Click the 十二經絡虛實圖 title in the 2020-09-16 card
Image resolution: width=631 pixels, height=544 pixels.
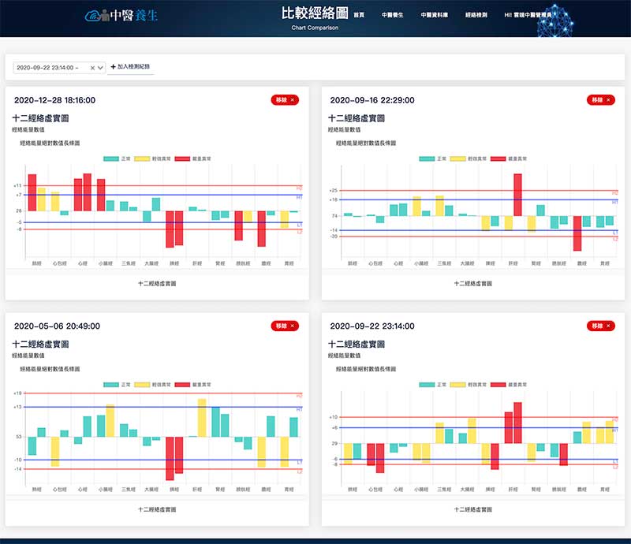point(357,118)
